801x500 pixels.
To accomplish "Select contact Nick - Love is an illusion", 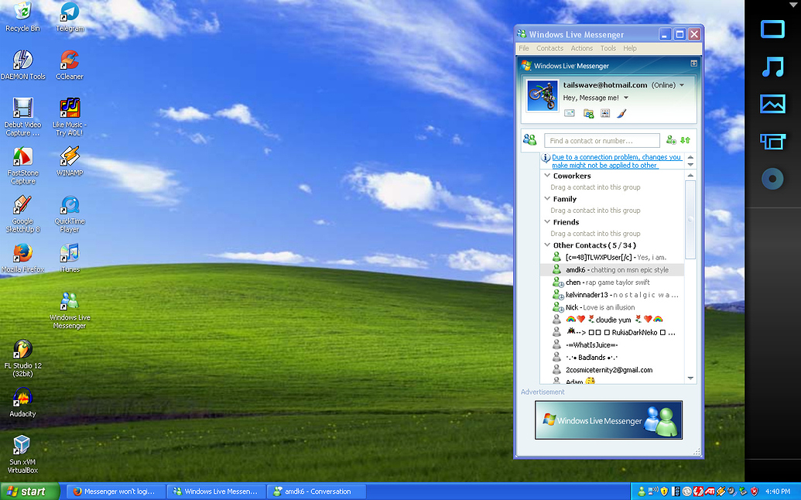I will click(612, 307).
